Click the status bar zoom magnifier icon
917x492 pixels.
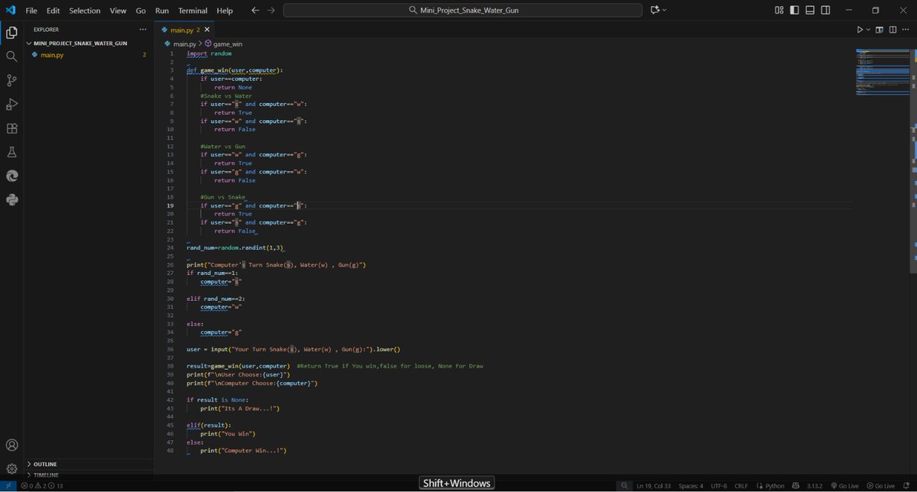pos(624,486)
